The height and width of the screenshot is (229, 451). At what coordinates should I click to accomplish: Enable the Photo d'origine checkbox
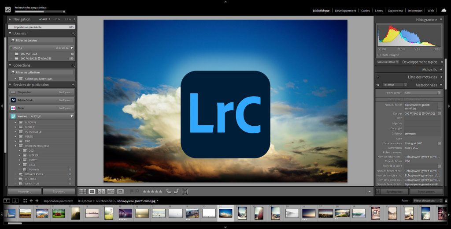click(379, 55)
